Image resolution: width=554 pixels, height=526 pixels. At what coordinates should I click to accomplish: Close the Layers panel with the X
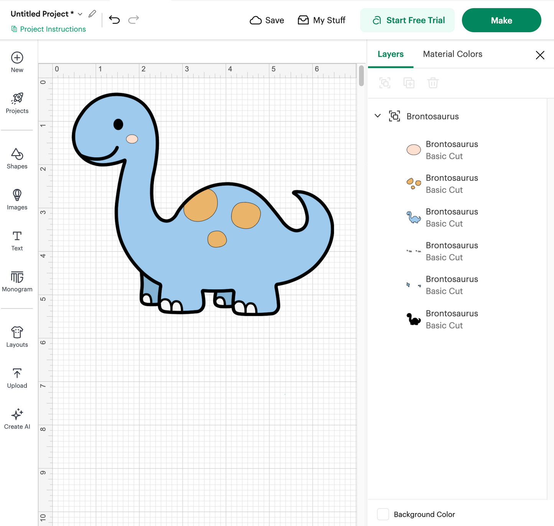(x=540, y=55)
